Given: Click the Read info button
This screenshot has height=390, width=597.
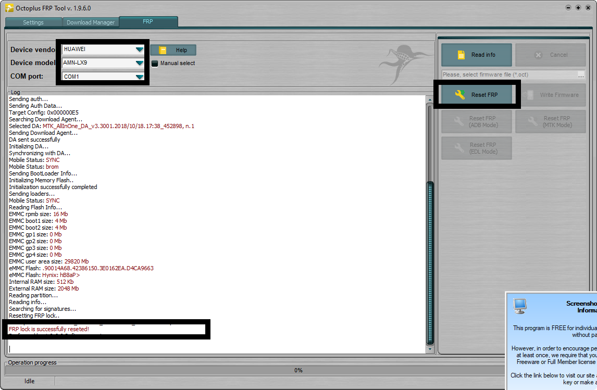Looking at the screenshot, I should click(x=476, y=55).
